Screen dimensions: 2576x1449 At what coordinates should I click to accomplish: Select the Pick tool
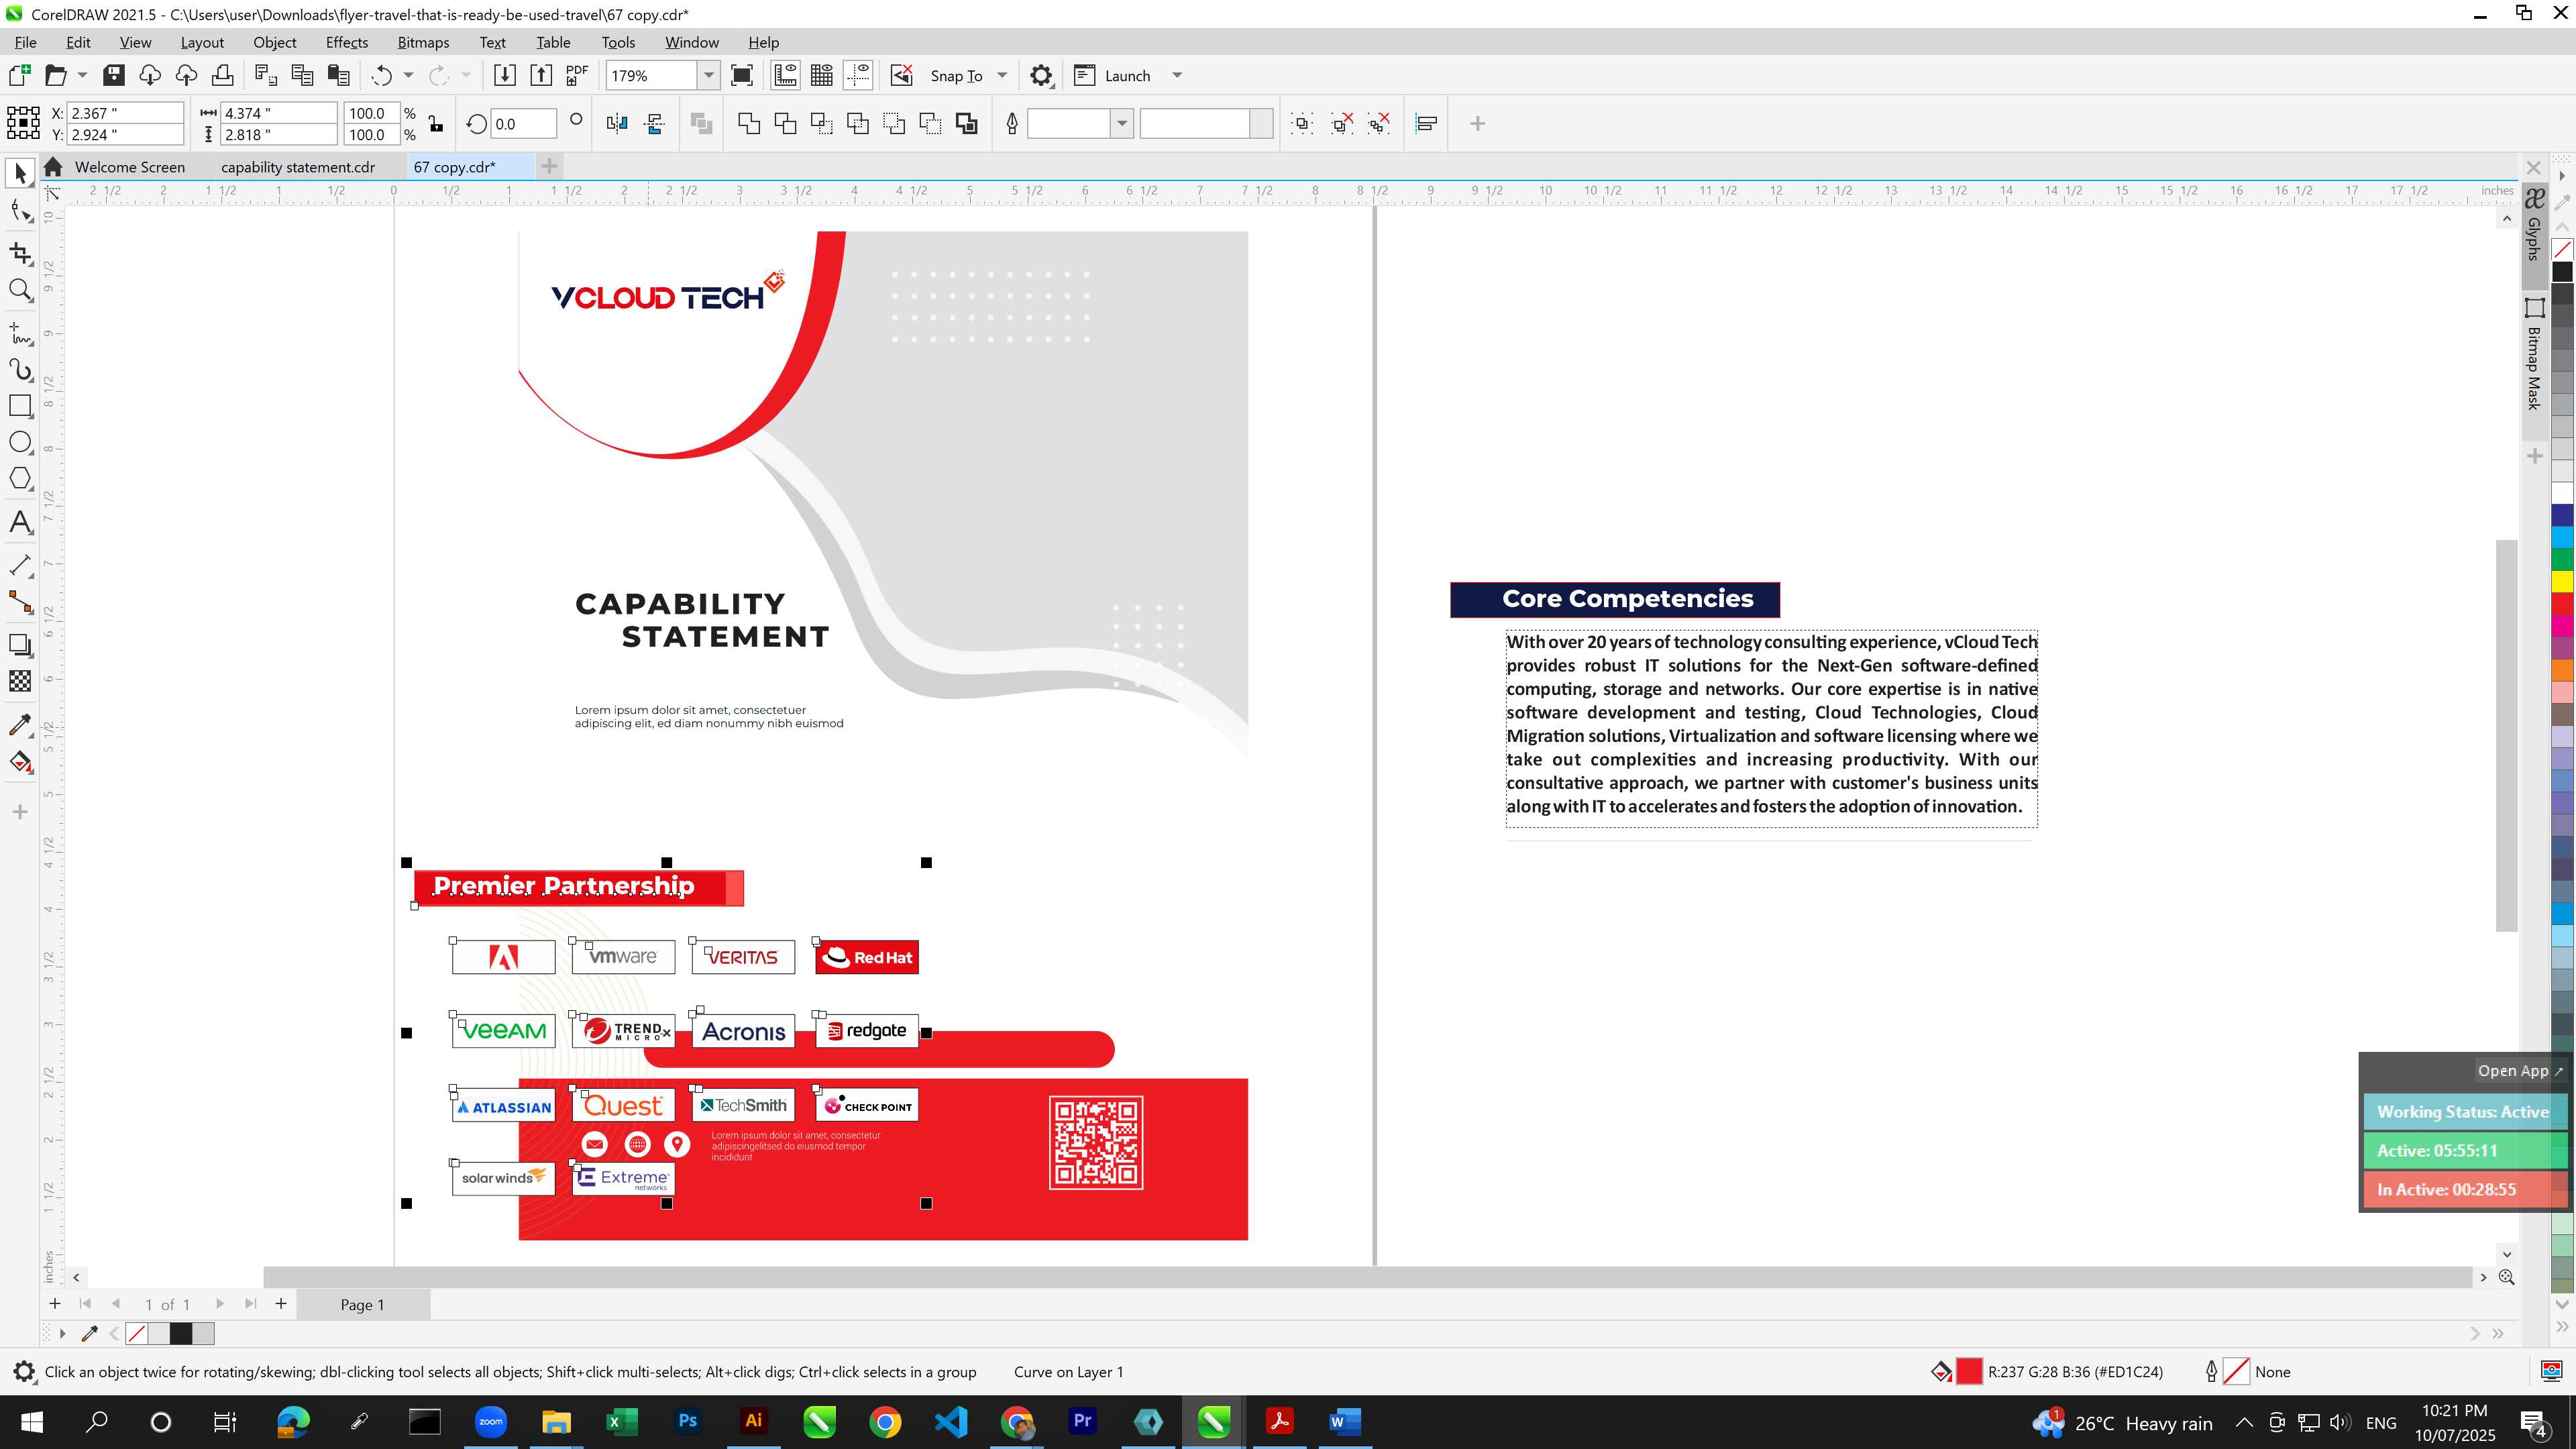coord(20,174)
